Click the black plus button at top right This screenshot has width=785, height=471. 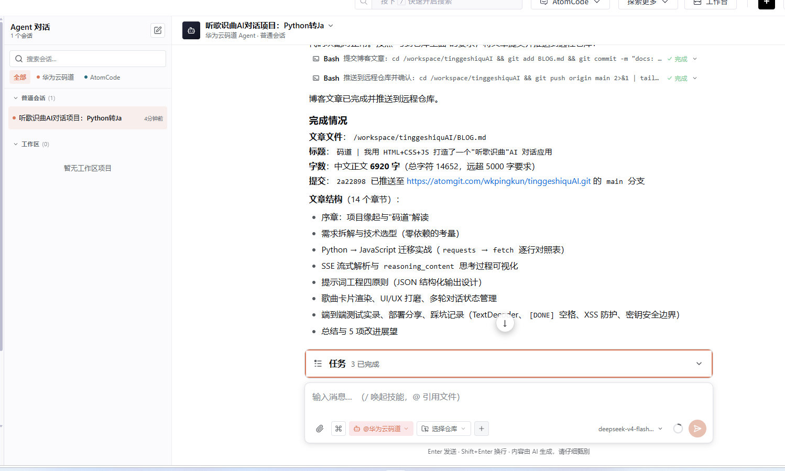point(767,3)
